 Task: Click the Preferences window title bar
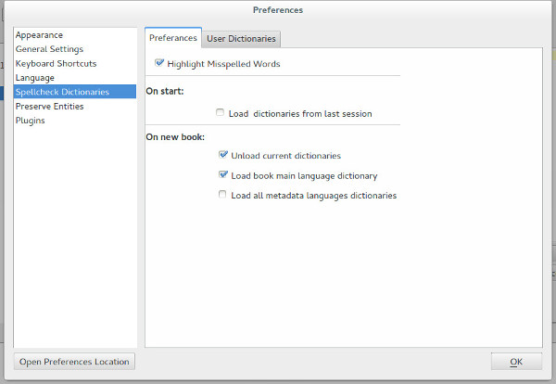(x=278, y=10)
